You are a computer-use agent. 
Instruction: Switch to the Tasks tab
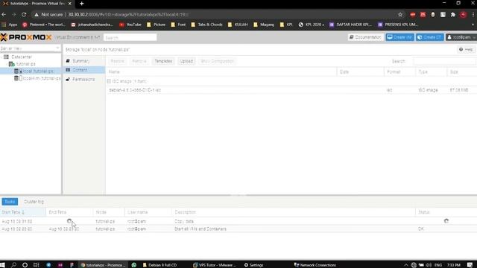[10, 202]
